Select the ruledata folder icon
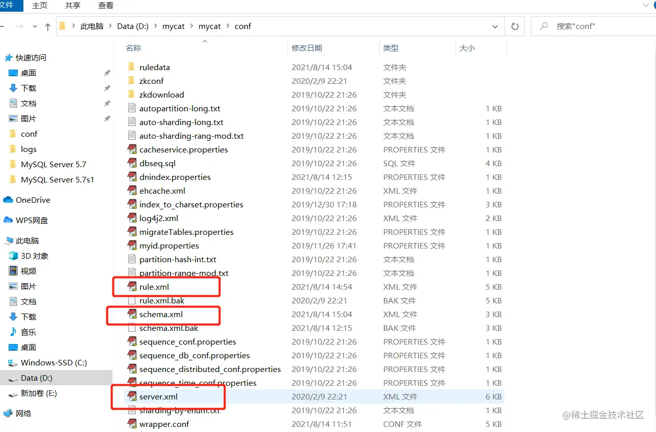This screenshot has width=656, height=432. pyautogui.click(x=131, y=67)
